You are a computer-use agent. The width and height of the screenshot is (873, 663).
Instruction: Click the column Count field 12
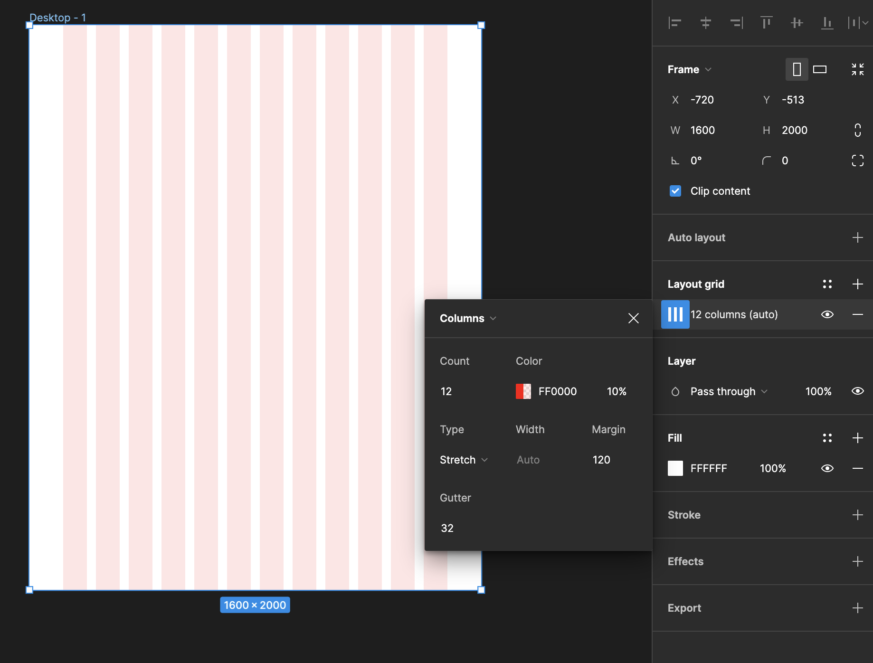pos(446,391)
